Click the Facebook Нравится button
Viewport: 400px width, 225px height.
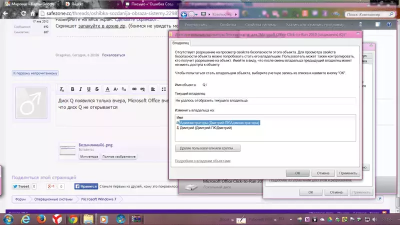coord(86,186)
